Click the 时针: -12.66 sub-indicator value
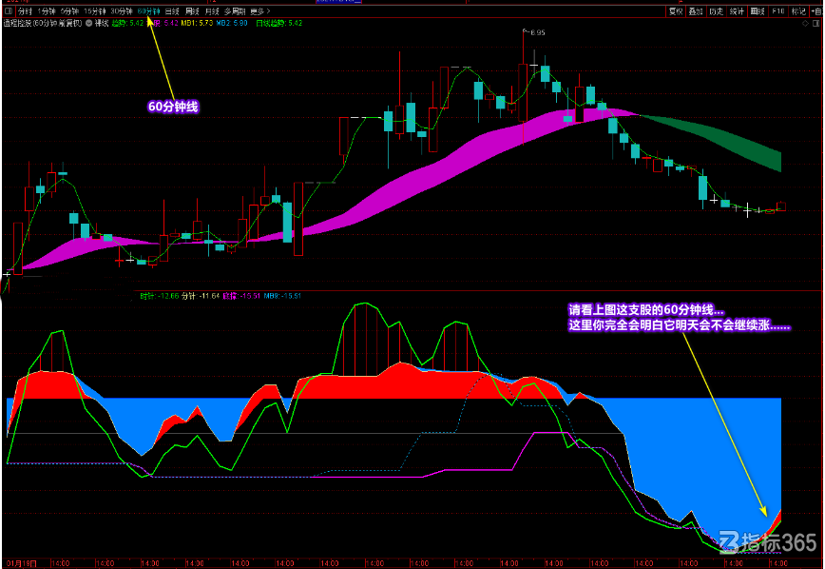Viewport: 825px width, 569px height. coord(160,296)
